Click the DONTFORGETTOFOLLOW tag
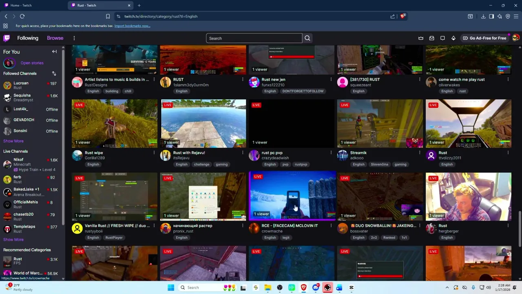The width and height of the screenshot is (522, 294). tap(303, 91)
